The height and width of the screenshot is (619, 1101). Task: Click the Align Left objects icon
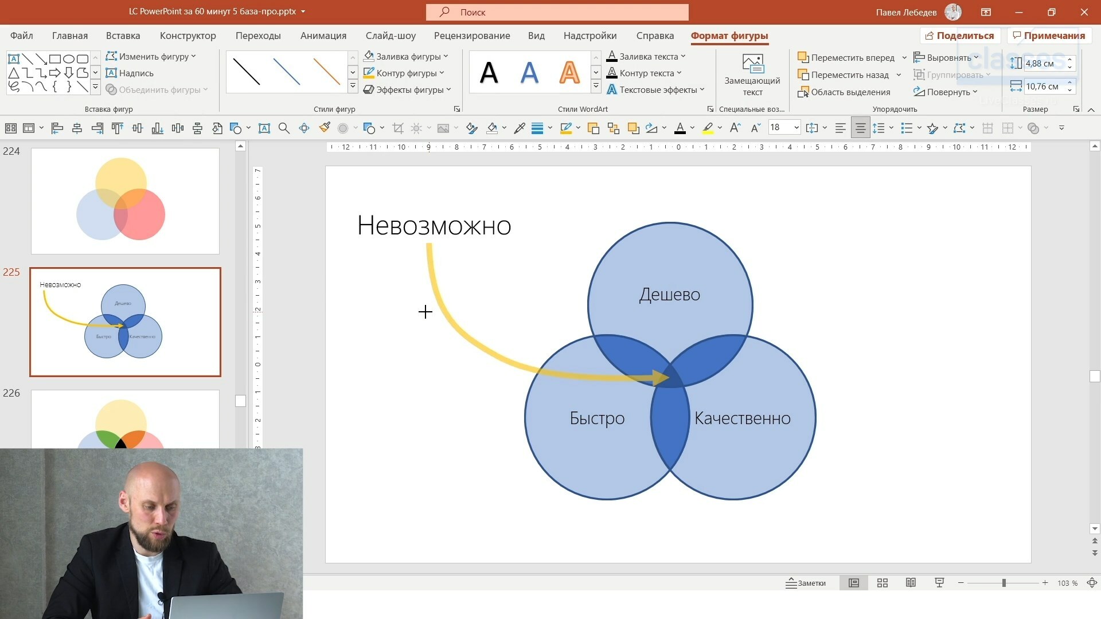pos(57,128)
